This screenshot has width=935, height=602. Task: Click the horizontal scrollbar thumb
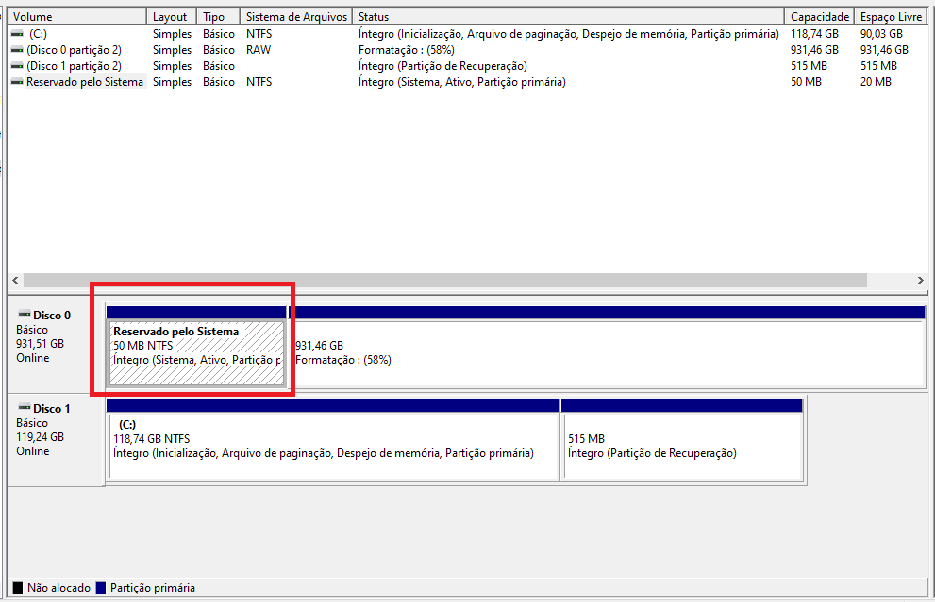click(x=444, y=280)
